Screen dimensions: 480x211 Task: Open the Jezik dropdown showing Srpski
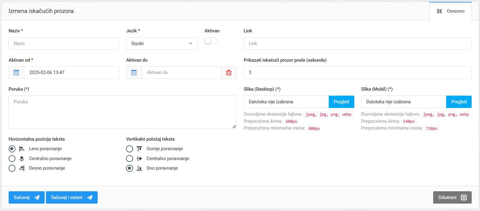pyautogui.click(x=161, y=43)
